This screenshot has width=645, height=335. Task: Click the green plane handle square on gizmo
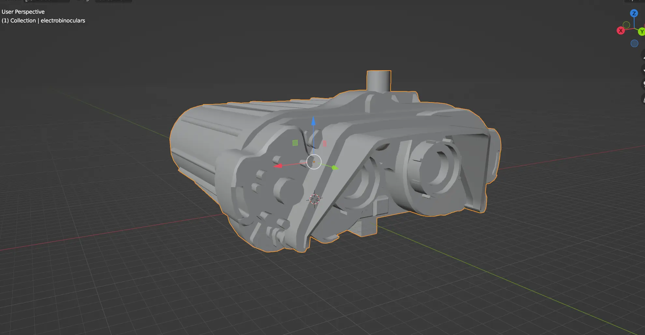(x=295, y=143)
